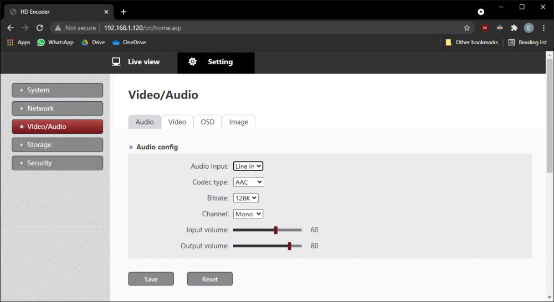This screenshot has height=302, width=554.
Task: Click the Output volume value 80
Action: 315,246
